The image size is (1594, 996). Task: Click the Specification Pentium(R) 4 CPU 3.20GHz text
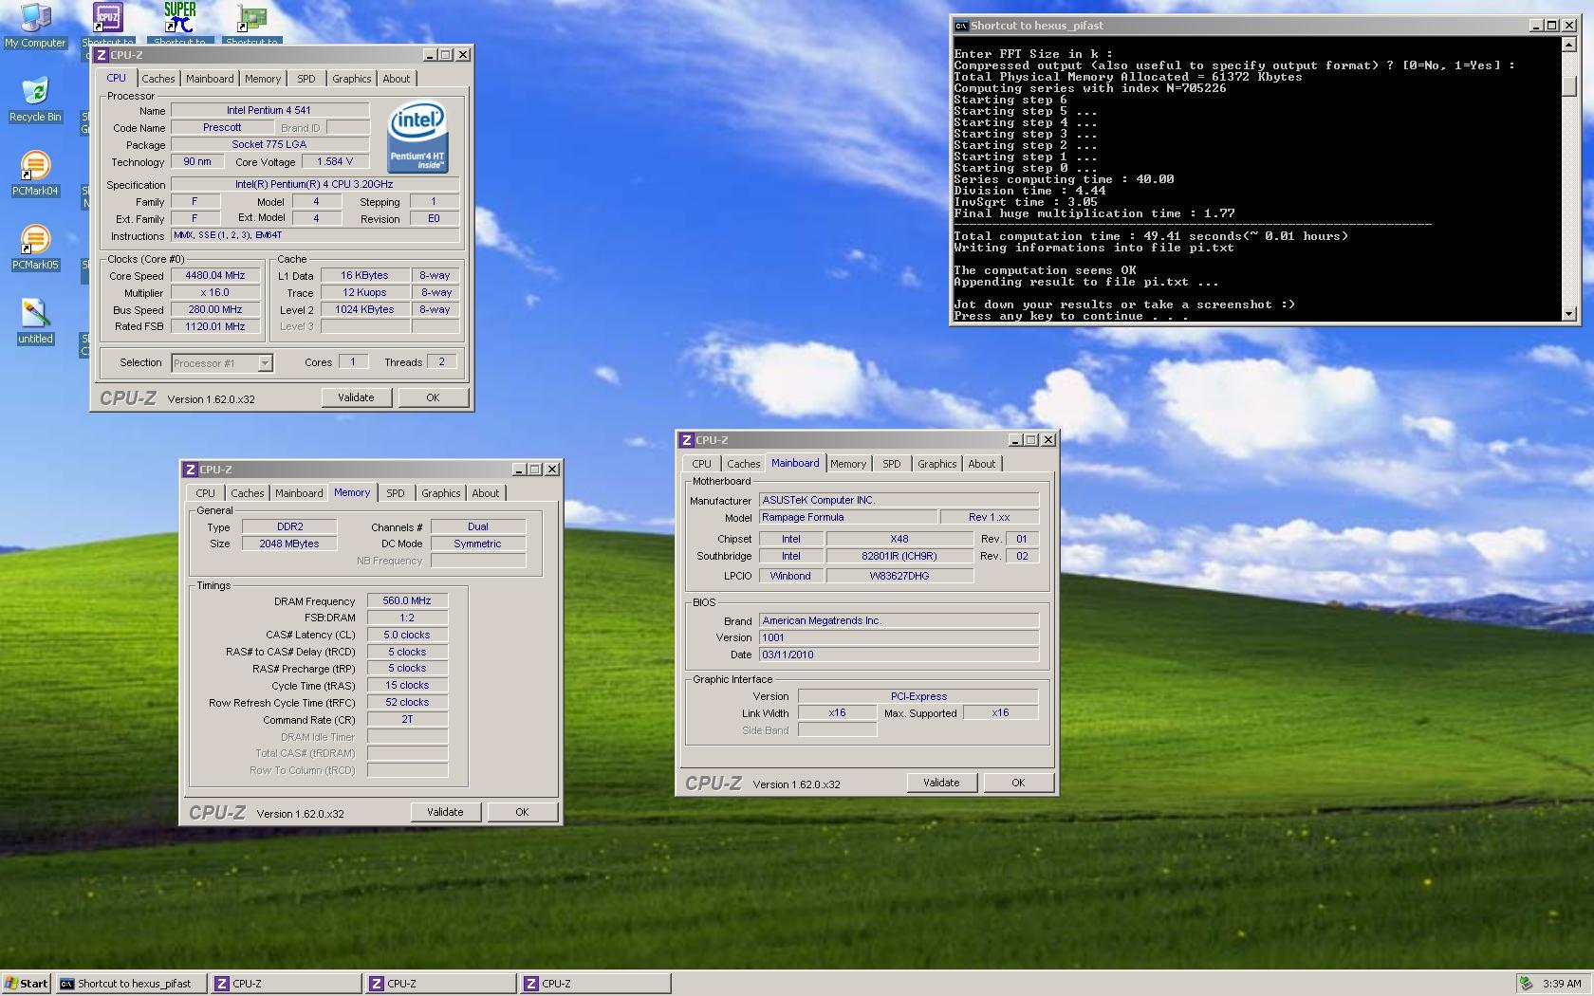[314, 185]
